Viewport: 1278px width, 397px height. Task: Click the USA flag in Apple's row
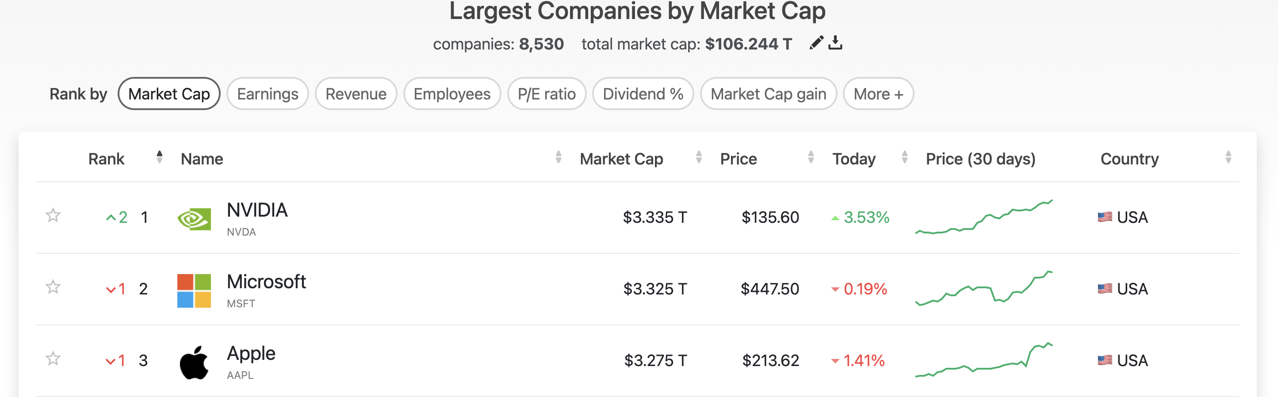pos(1104,360)
